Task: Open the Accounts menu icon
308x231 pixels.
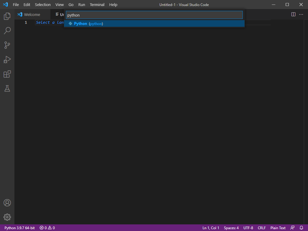Action: pos(7,203)
